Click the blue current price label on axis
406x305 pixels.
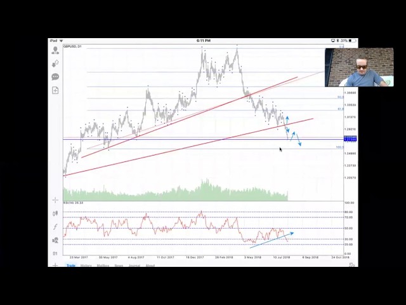click(x=350, y=139)
